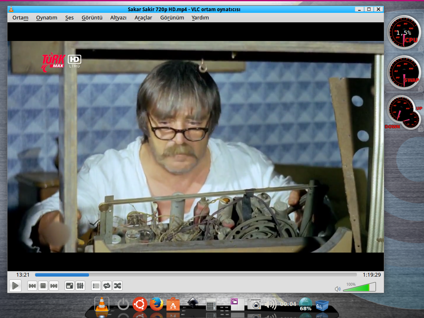This screenshot has height=318, width=424.
Task: Adjust the volume slider level
Action: pyautogui.click(x=359, y=287)
